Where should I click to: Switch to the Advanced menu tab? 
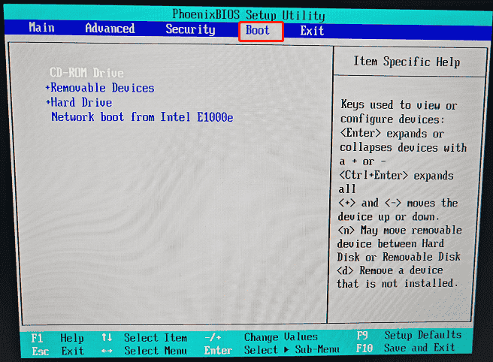[110, 29]
